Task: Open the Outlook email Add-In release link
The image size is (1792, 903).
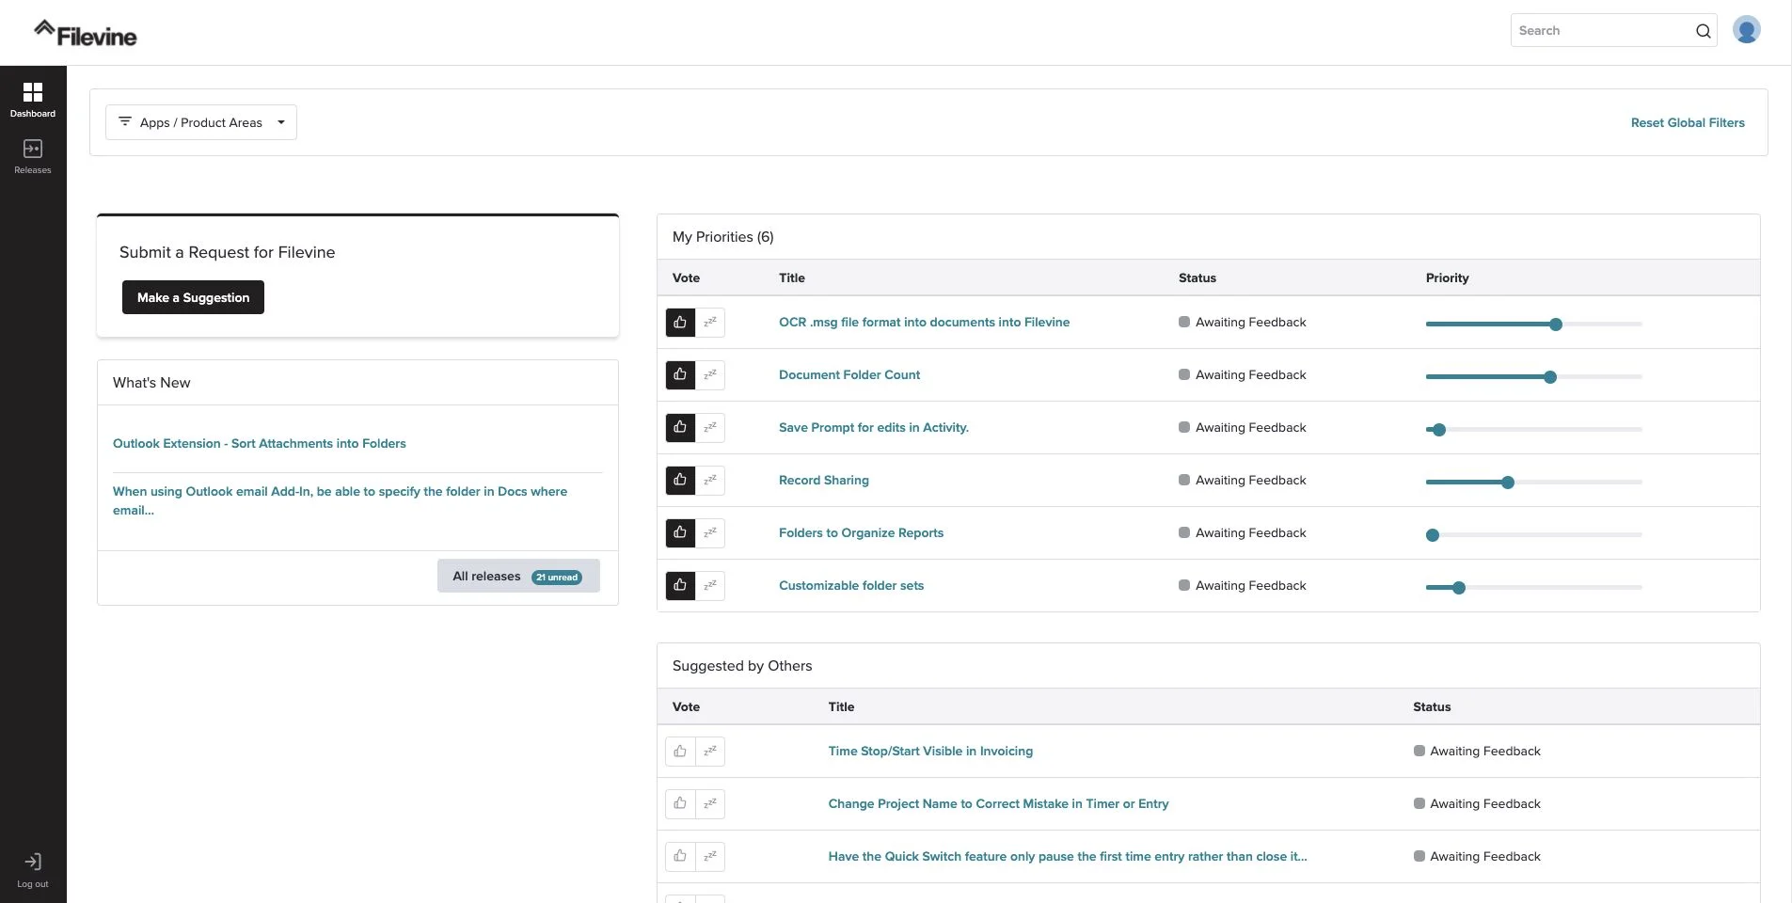Action: (340, 500)
